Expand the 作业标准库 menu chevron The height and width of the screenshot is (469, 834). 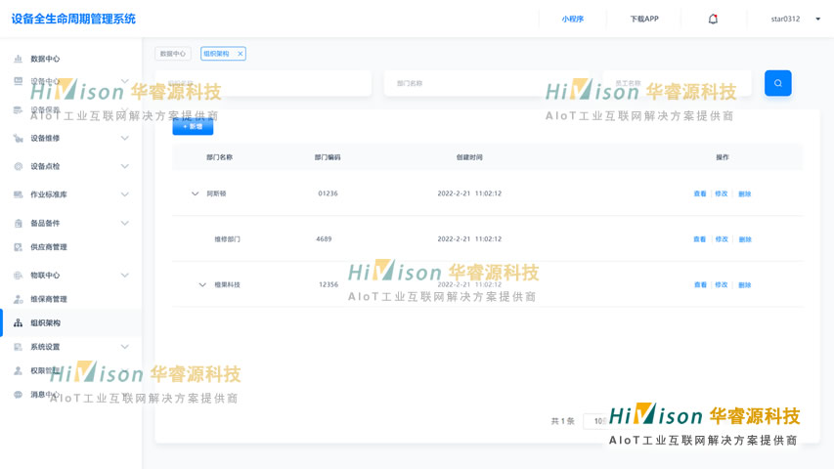(124, 194)
